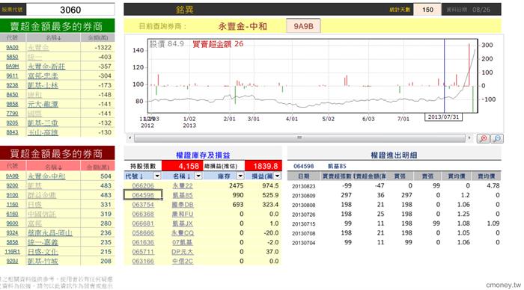This screenshot has width=524, height=290.
Task: Open warrant code 066206 link
Action: (143, 185)
